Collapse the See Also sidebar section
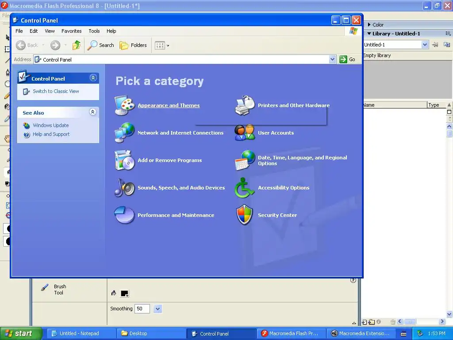 [x=93, y=112]
